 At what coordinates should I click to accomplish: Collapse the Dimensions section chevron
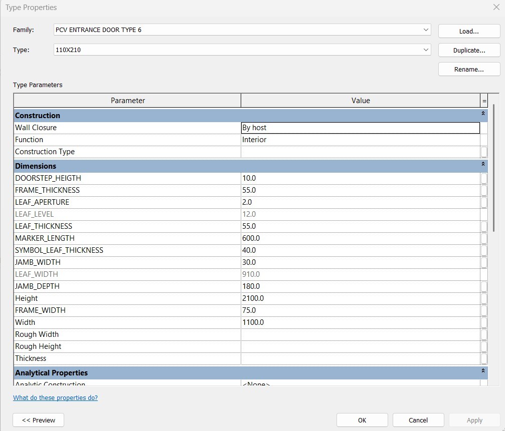coord(483,165)
